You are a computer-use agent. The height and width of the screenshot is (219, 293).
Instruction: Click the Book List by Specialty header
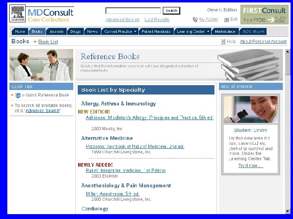click(146, 90)
